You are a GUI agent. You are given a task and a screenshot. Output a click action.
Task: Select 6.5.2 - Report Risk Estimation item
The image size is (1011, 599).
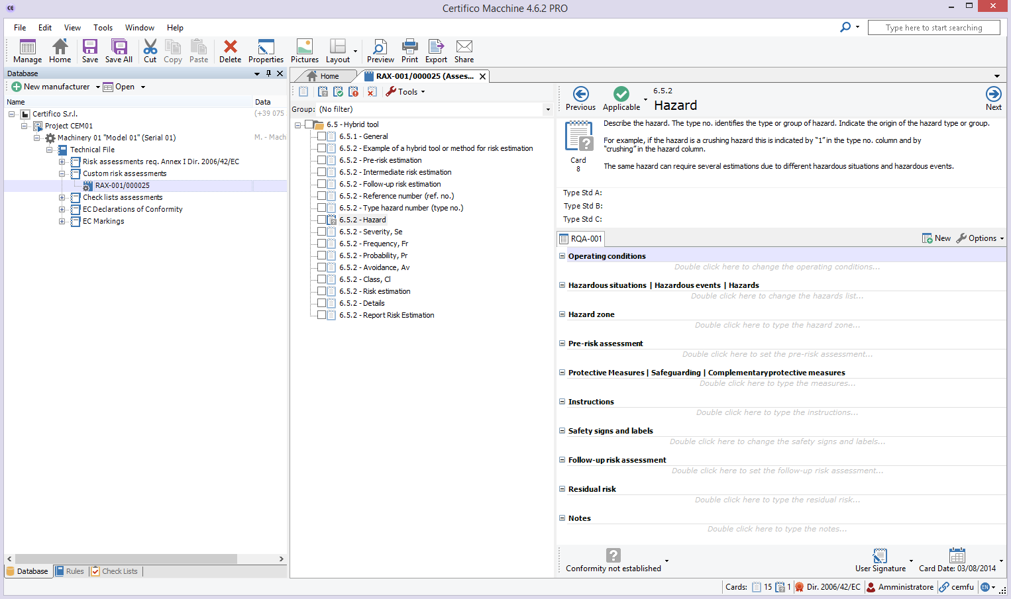pos(386,315)
